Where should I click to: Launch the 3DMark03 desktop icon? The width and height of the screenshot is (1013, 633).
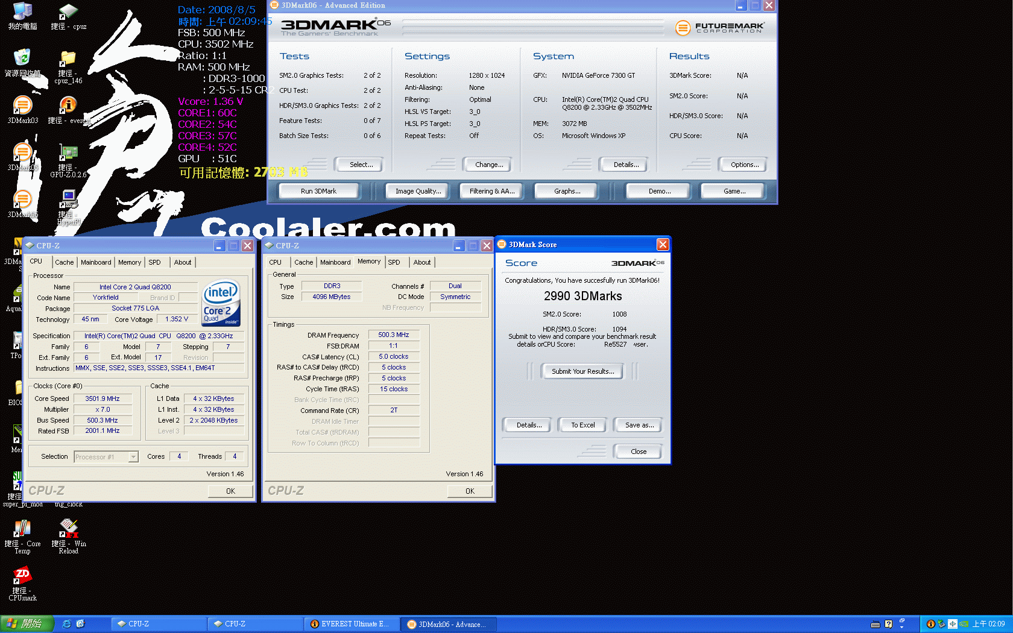[22, 110]
